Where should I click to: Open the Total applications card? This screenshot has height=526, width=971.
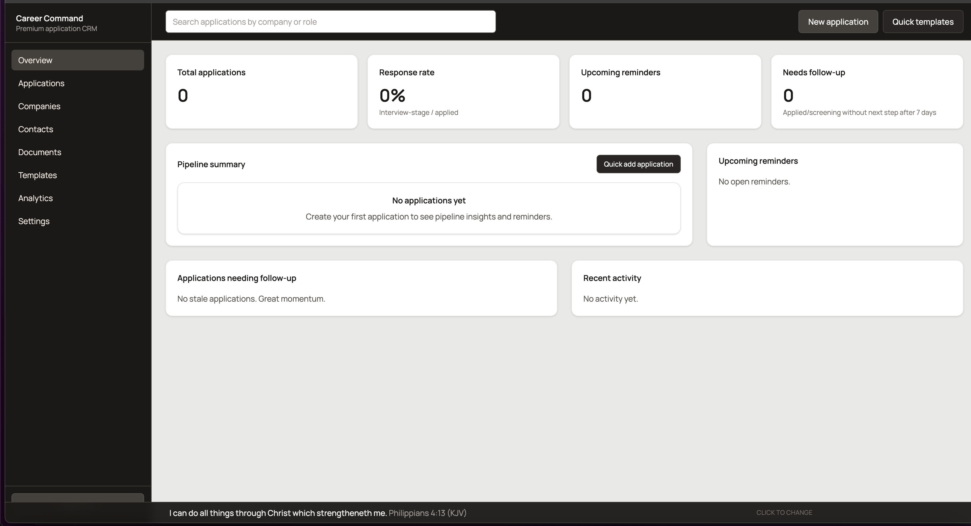tap(262, 92)
